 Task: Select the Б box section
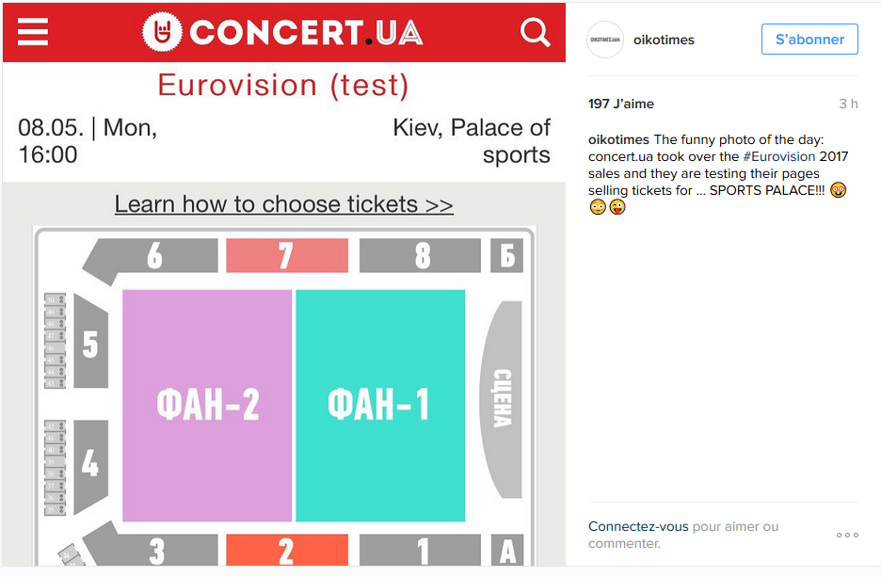coord(506,256)
